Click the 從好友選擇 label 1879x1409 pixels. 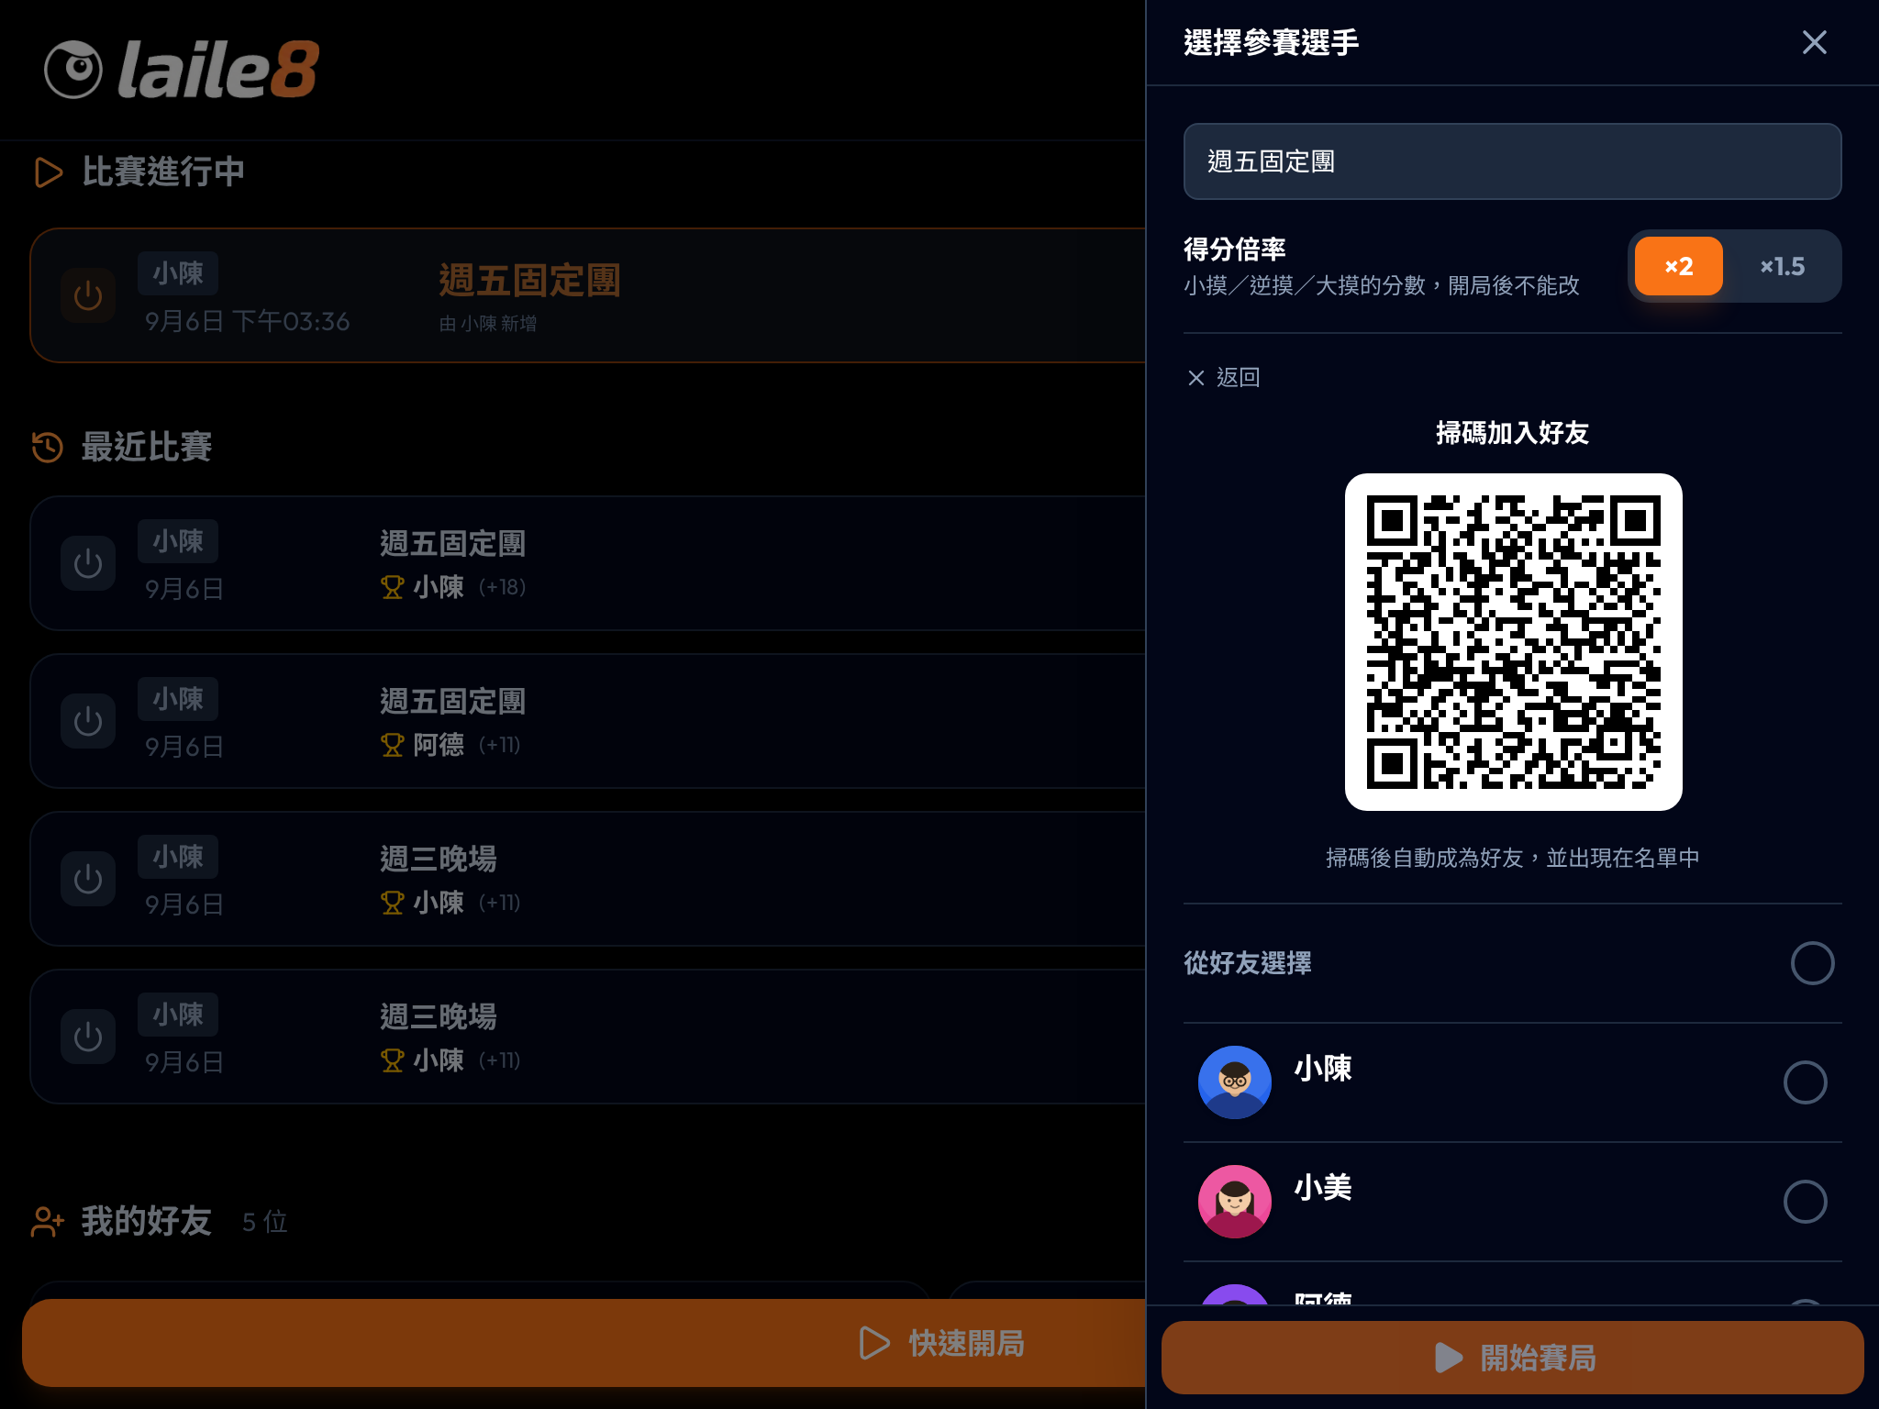1247,963
